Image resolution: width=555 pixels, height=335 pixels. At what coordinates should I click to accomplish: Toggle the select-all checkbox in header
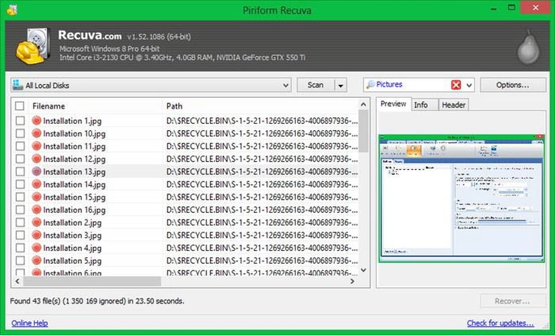tap(20, 106)
